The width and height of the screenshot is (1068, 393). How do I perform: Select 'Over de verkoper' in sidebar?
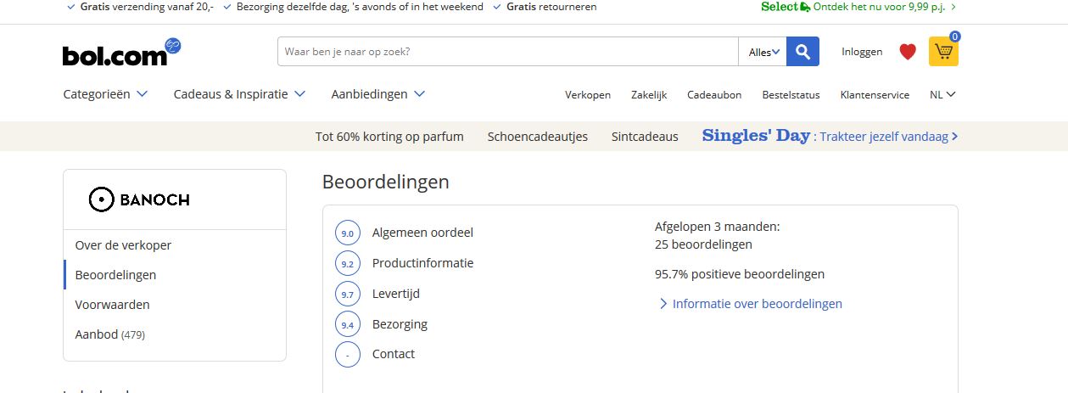123,245
